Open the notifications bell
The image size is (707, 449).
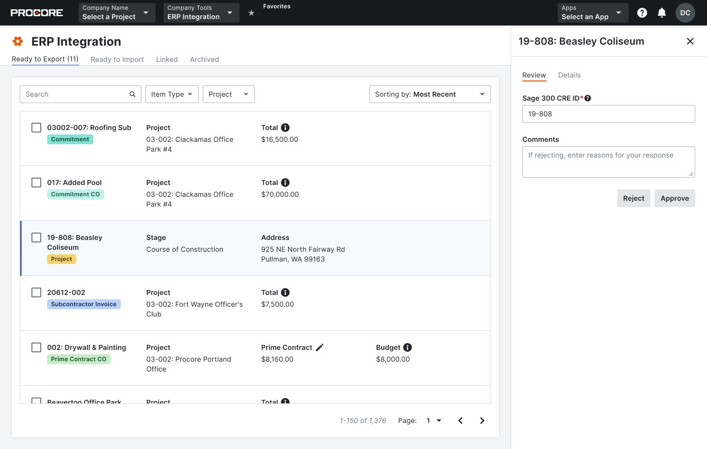click(x=662, y=13)
